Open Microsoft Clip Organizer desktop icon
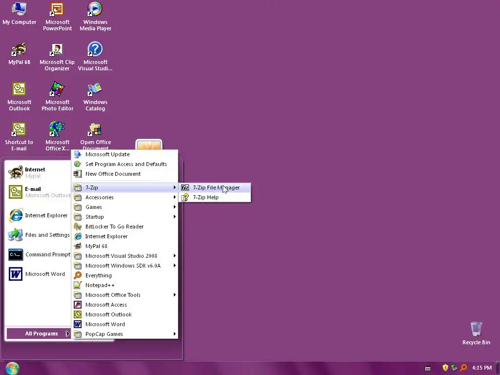This screenshot has width=500, height=375. [x=57, y=57]
